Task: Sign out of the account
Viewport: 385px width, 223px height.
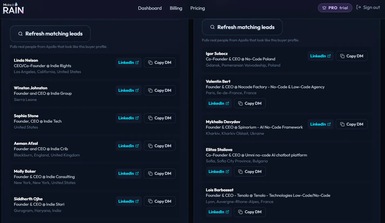Action: click(368, 7)
